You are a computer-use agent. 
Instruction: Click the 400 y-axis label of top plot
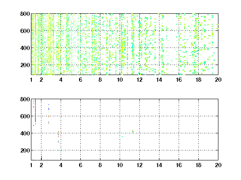[x=25, y=48]
